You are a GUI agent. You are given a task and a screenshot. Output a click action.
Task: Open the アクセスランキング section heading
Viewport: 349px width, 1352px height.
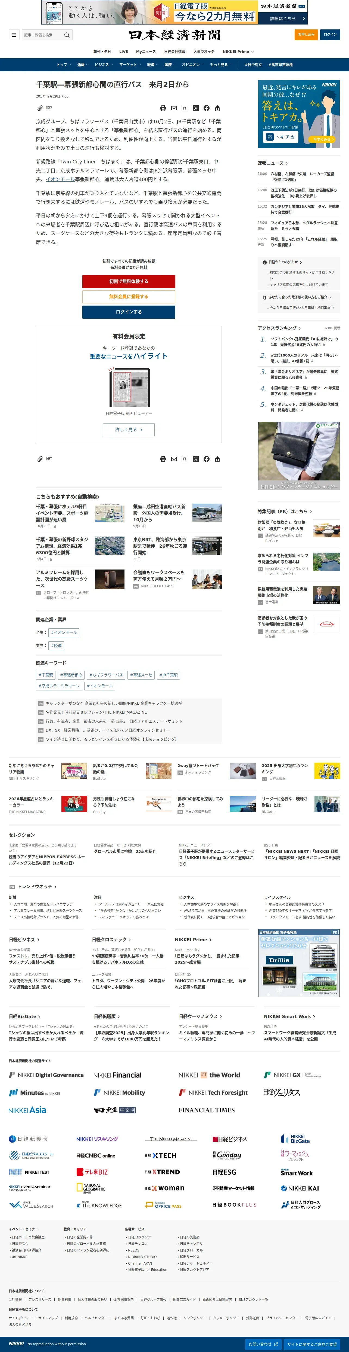click(x=279, y=328)
